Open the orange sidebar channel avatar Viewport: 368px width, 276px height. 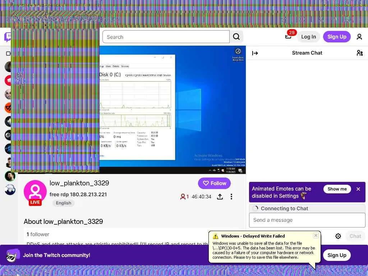[x=8, y=108]
